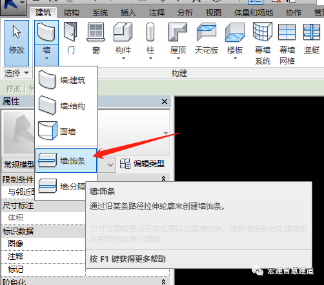
Task: Click the 图像 property row
Action: click(x=43, y=244)
